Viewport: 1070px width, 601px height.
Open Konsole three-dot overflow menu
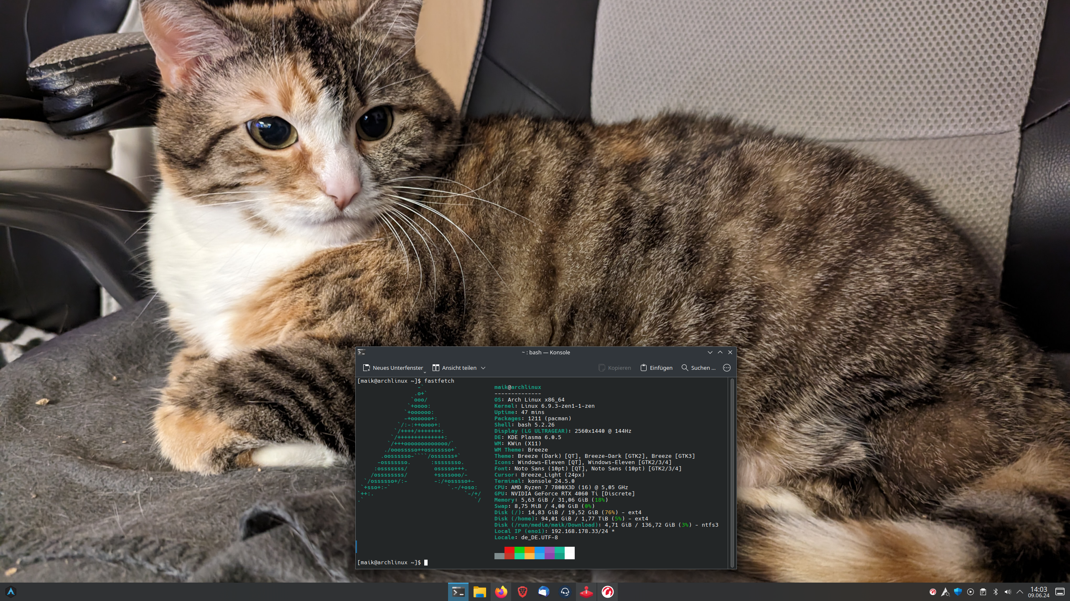727,368
